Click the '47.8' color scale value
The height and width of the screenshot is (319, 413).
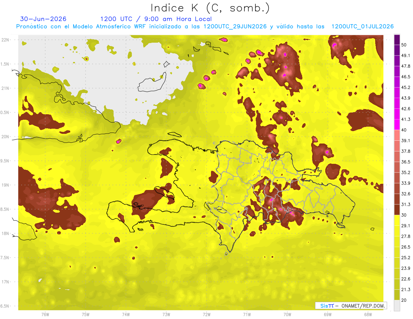pyautogui.click(x=406, y=66)
